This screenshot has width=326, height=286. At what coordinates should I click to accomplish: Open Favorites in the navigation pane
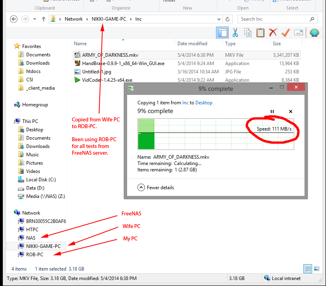(31, 46)
